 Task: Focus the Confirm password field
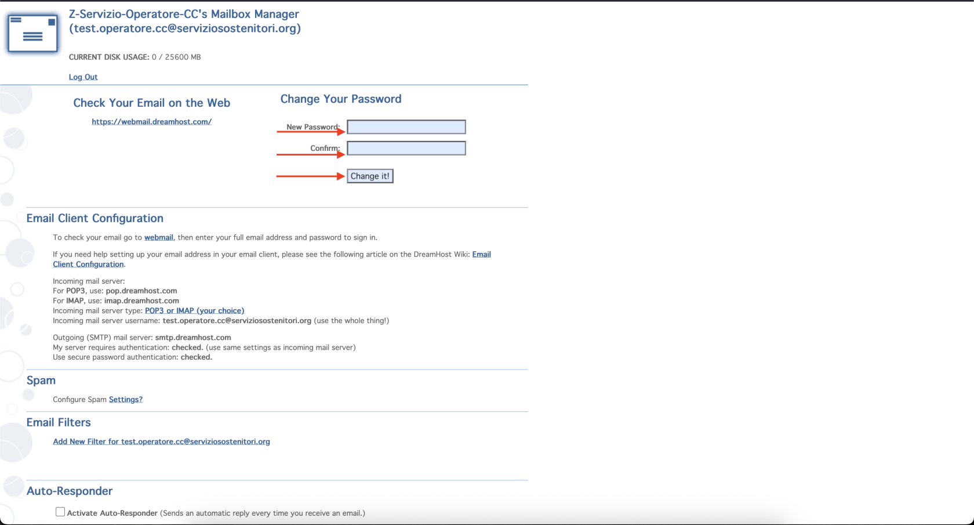(x=406, y=149)
